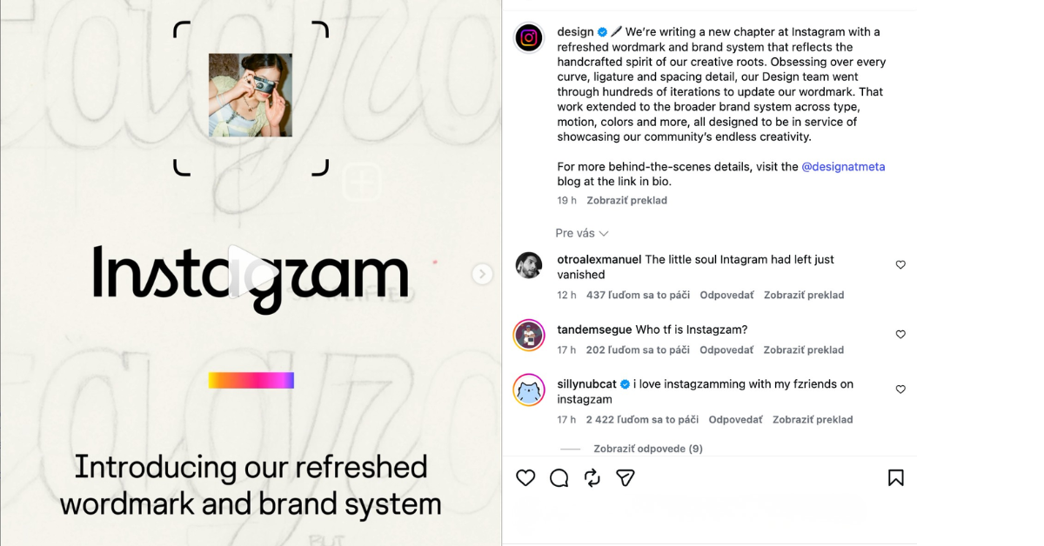
Task: Open the @designatmeta mention link
Action: coord(843,166)
